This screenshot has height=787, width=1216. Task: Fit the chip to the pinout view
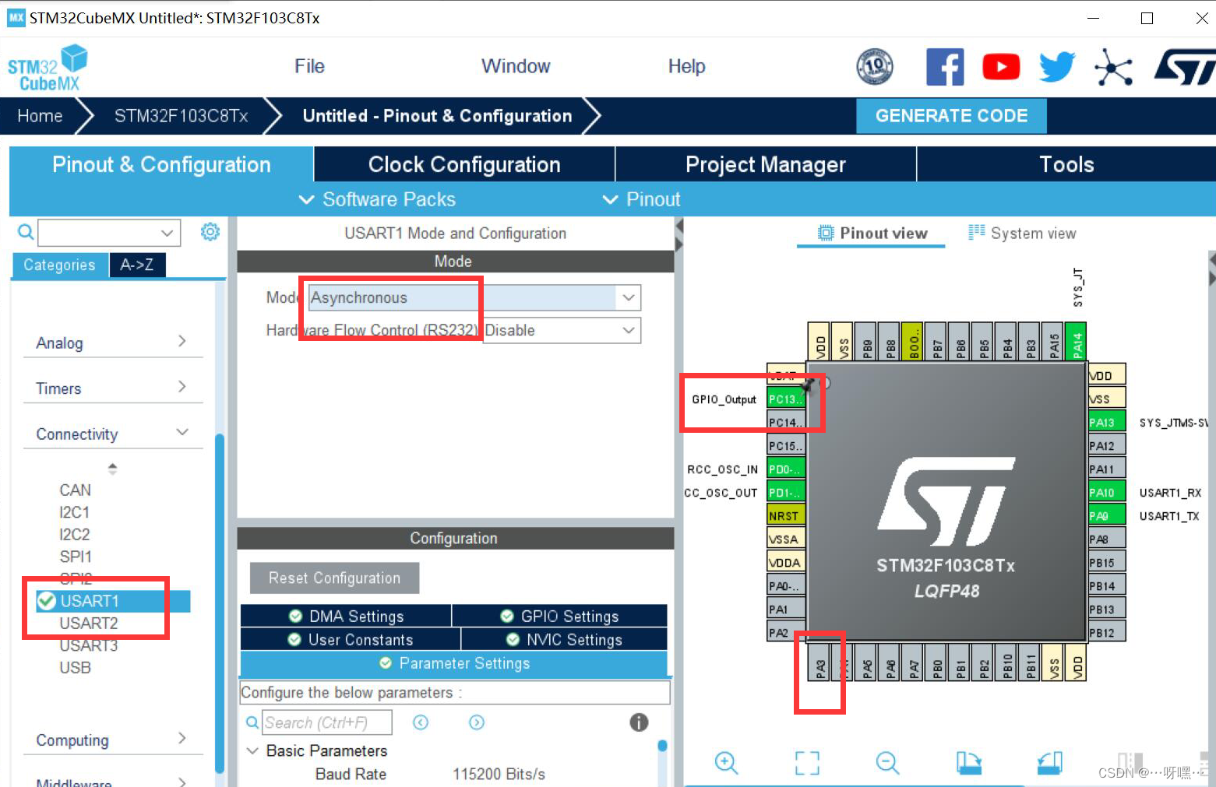[807, 762]
